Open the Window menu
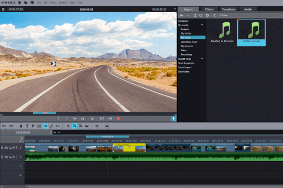Screen dimensions: 283x188 pos(63,3)
